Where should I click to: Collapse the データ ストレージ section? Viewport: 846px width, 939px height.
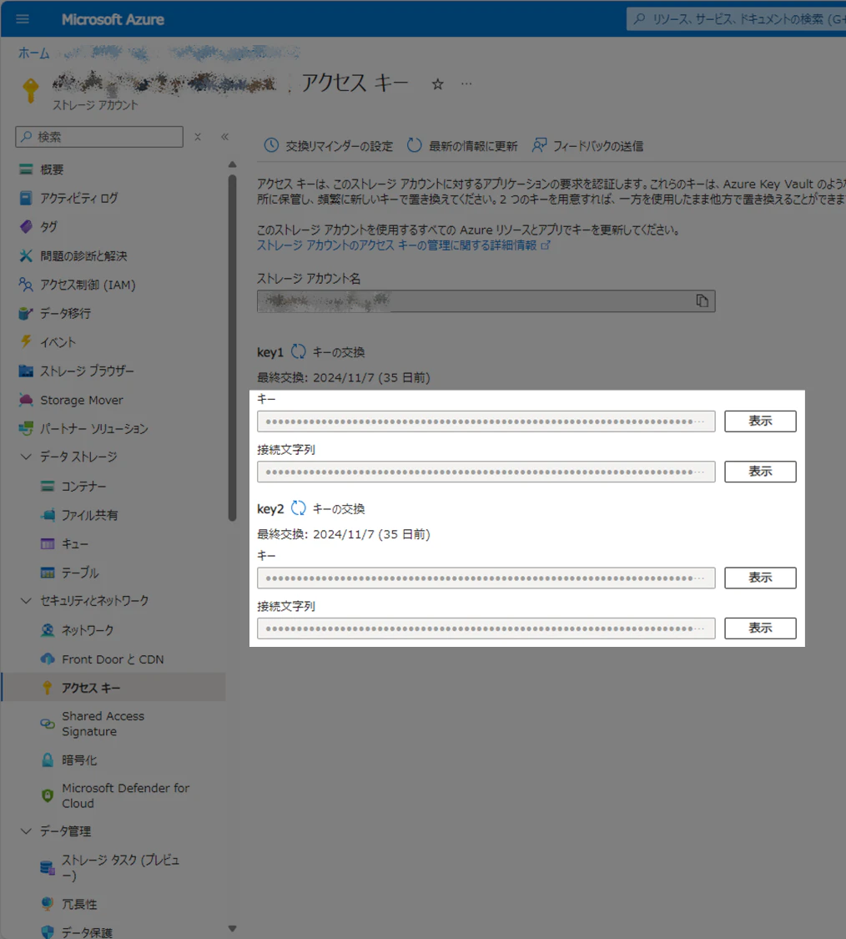point(26,457)
